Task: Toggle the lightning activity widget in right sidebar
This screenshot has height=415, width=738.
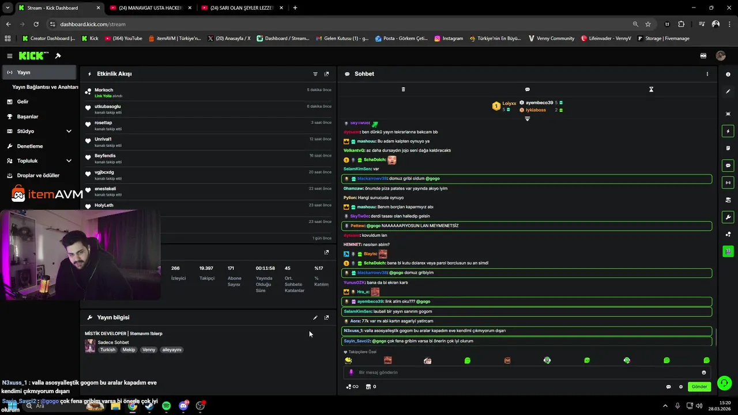Action: [728, 131]
